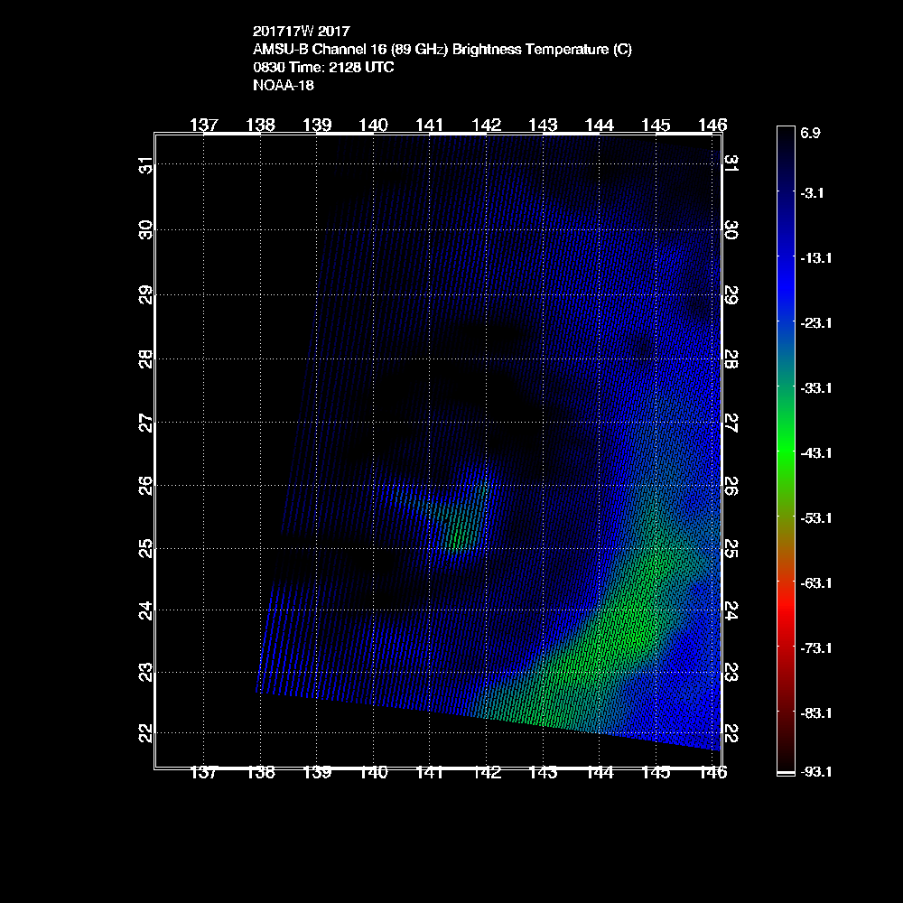Click the -43.1 label on the color scale
Image resolution: width=903 pixels, height=903 pixels.
pyautogui.click(x=815, y=452)
